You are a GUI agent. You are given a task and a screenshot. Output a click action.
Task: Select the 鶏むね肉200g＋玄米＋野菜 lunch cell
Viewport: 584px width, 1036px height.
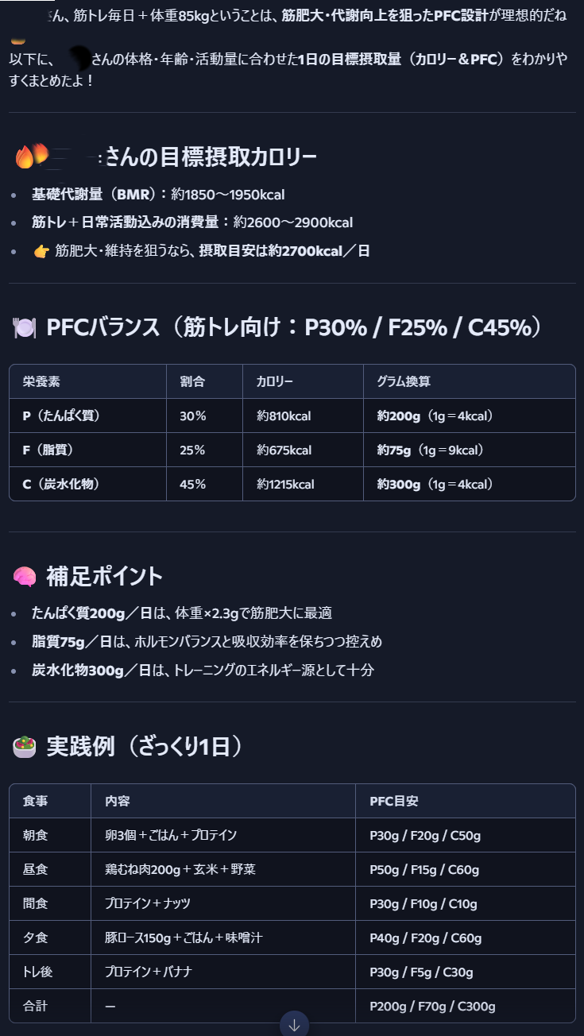[x=180, y=869]
